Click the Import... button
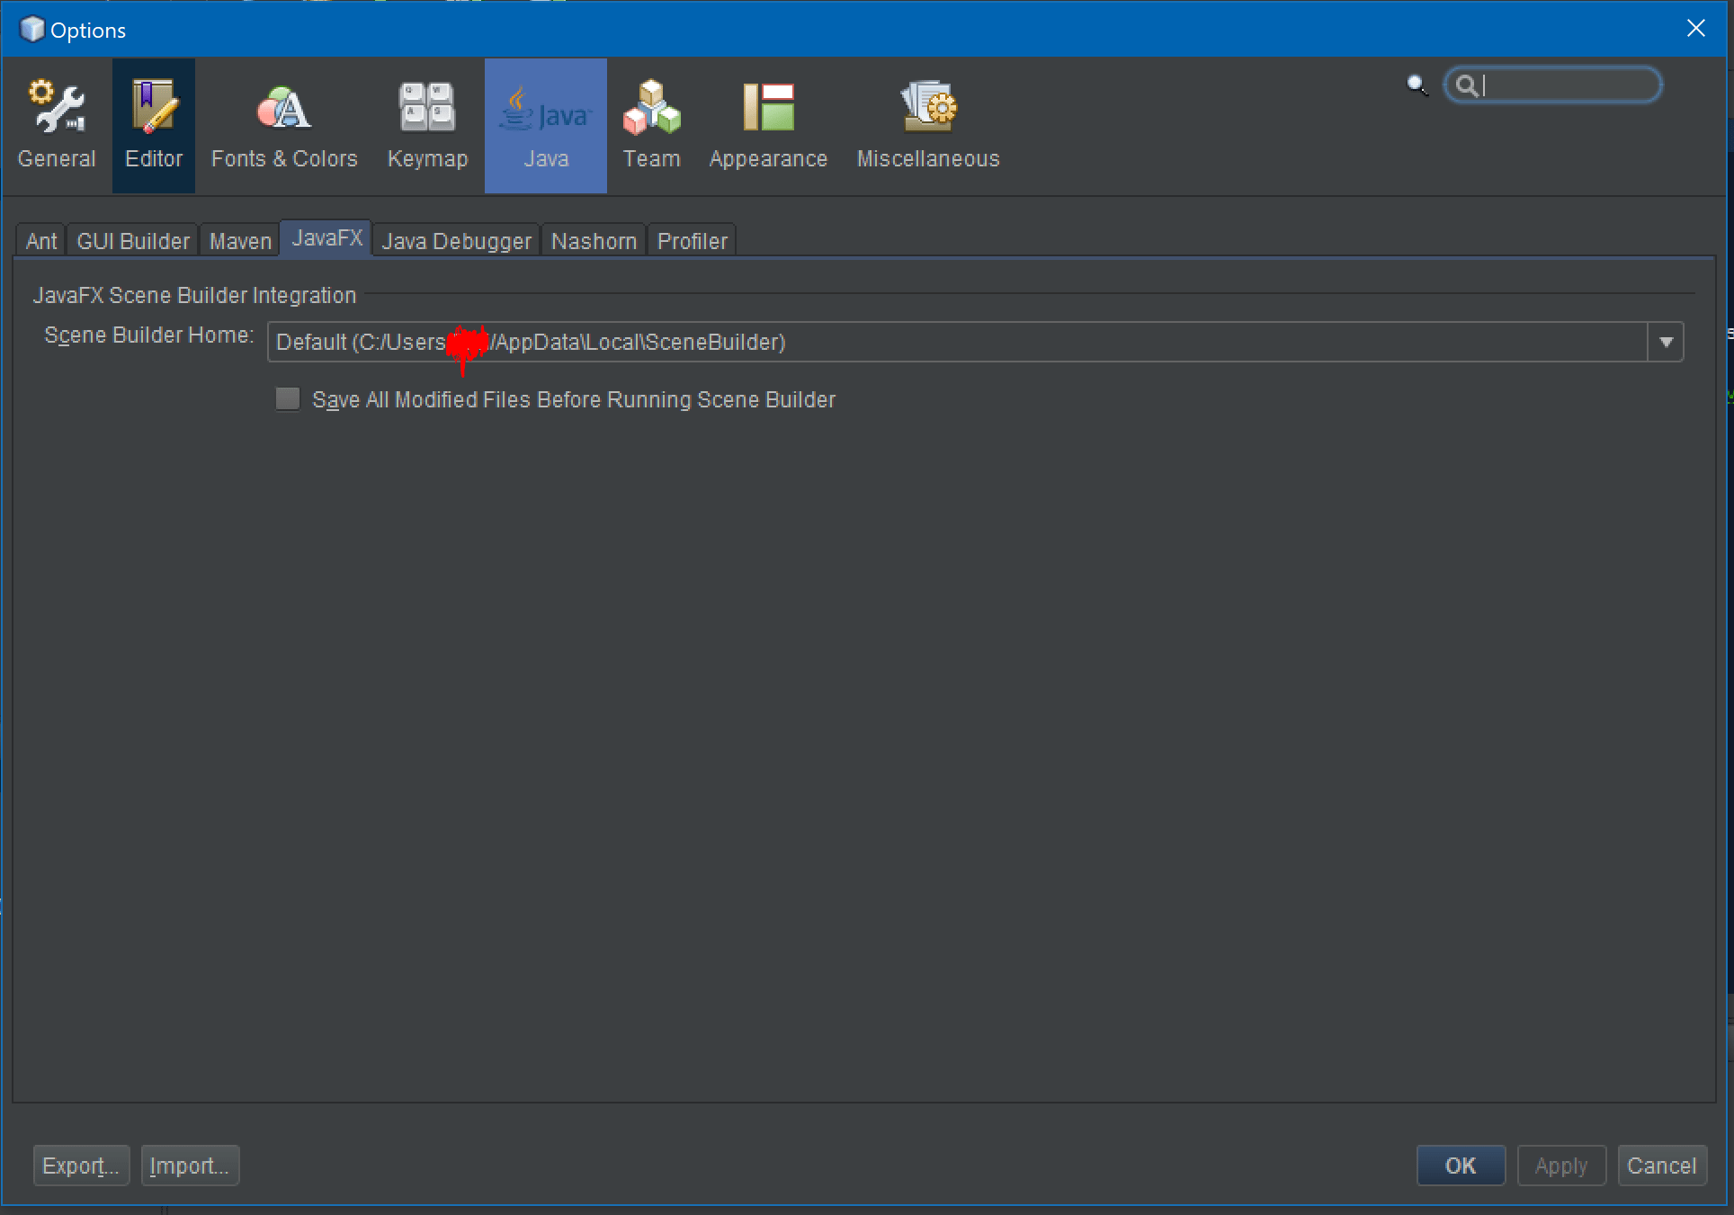 190,1166
